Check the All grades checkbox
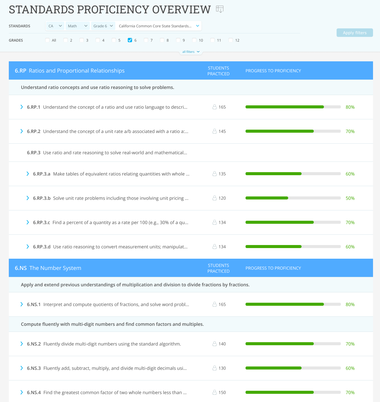The width and height of the screenshot is (380, 402). (47, 40)
